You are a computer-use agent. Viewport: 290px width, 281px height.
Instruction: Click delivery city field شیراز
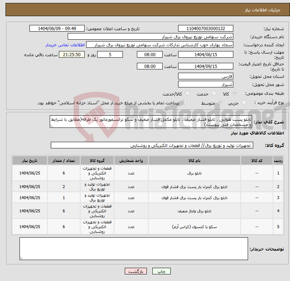click(x=205, y=84)
